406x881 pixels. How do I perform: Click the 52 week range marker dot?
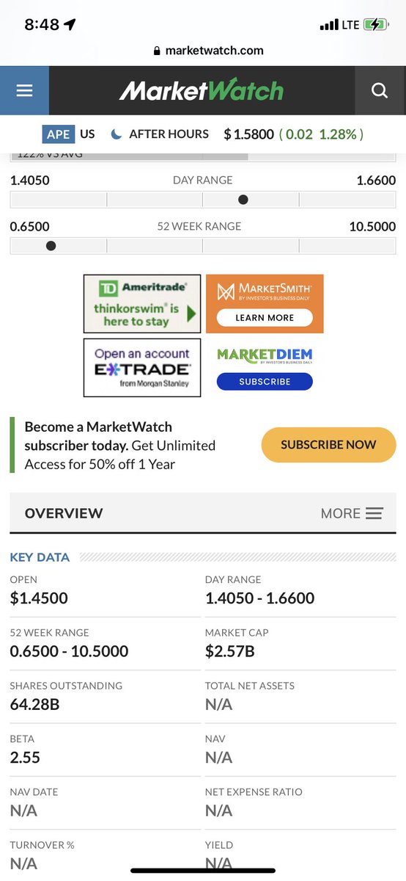pyautogui.click(x=51, y=245)
